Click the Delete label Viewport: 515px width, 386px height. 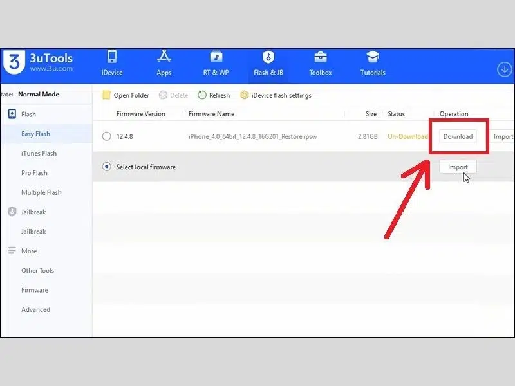pyautogui.click(x=179, y=95)
